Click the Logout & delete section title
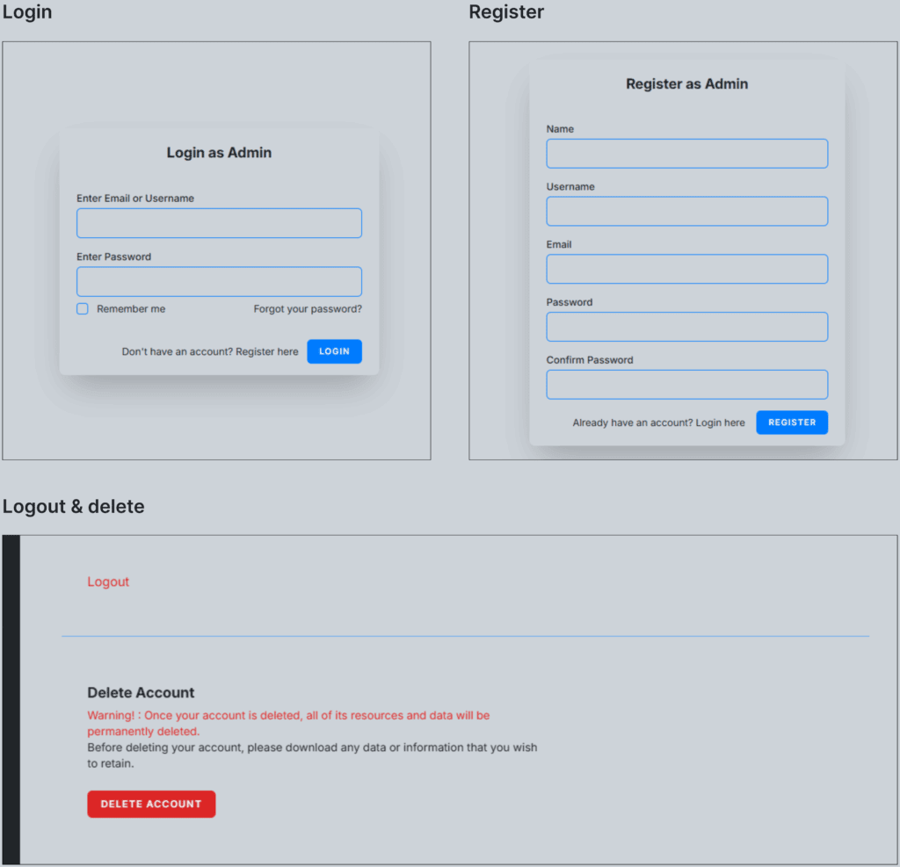Screen dimensions: 900x867 (x=74, y=507)
